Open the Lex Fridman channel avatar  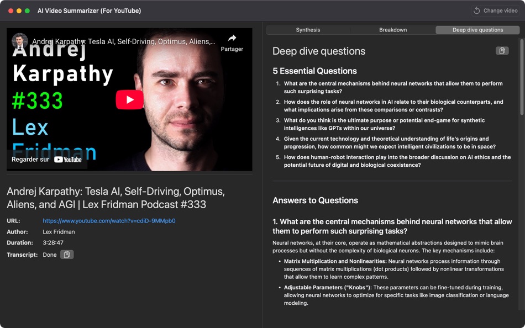[19, 41]
